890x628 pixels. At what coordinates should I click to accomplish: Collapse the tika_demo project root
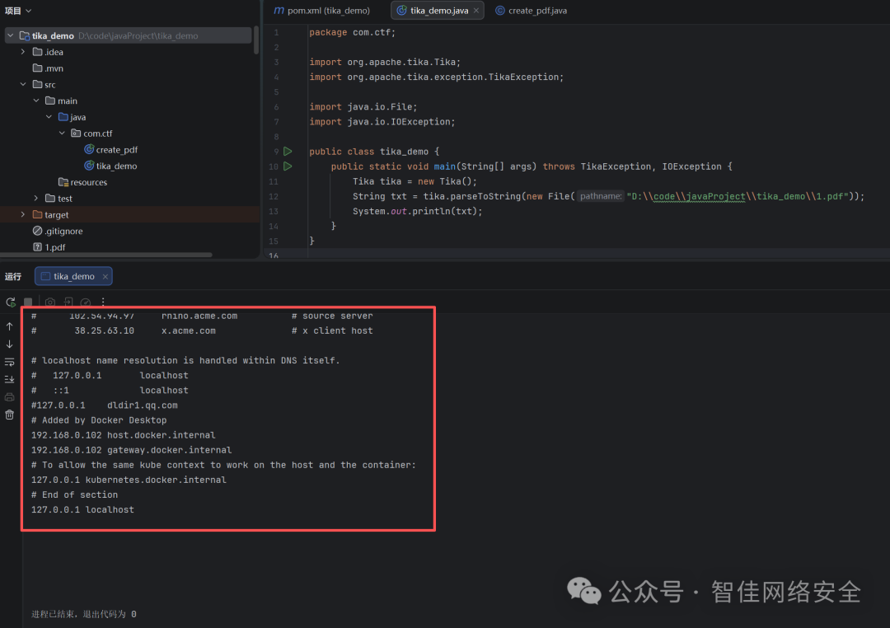pos(10,35)
